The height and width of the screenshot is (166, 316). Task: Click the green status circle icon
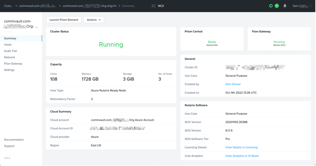click(x=271, y=6)
